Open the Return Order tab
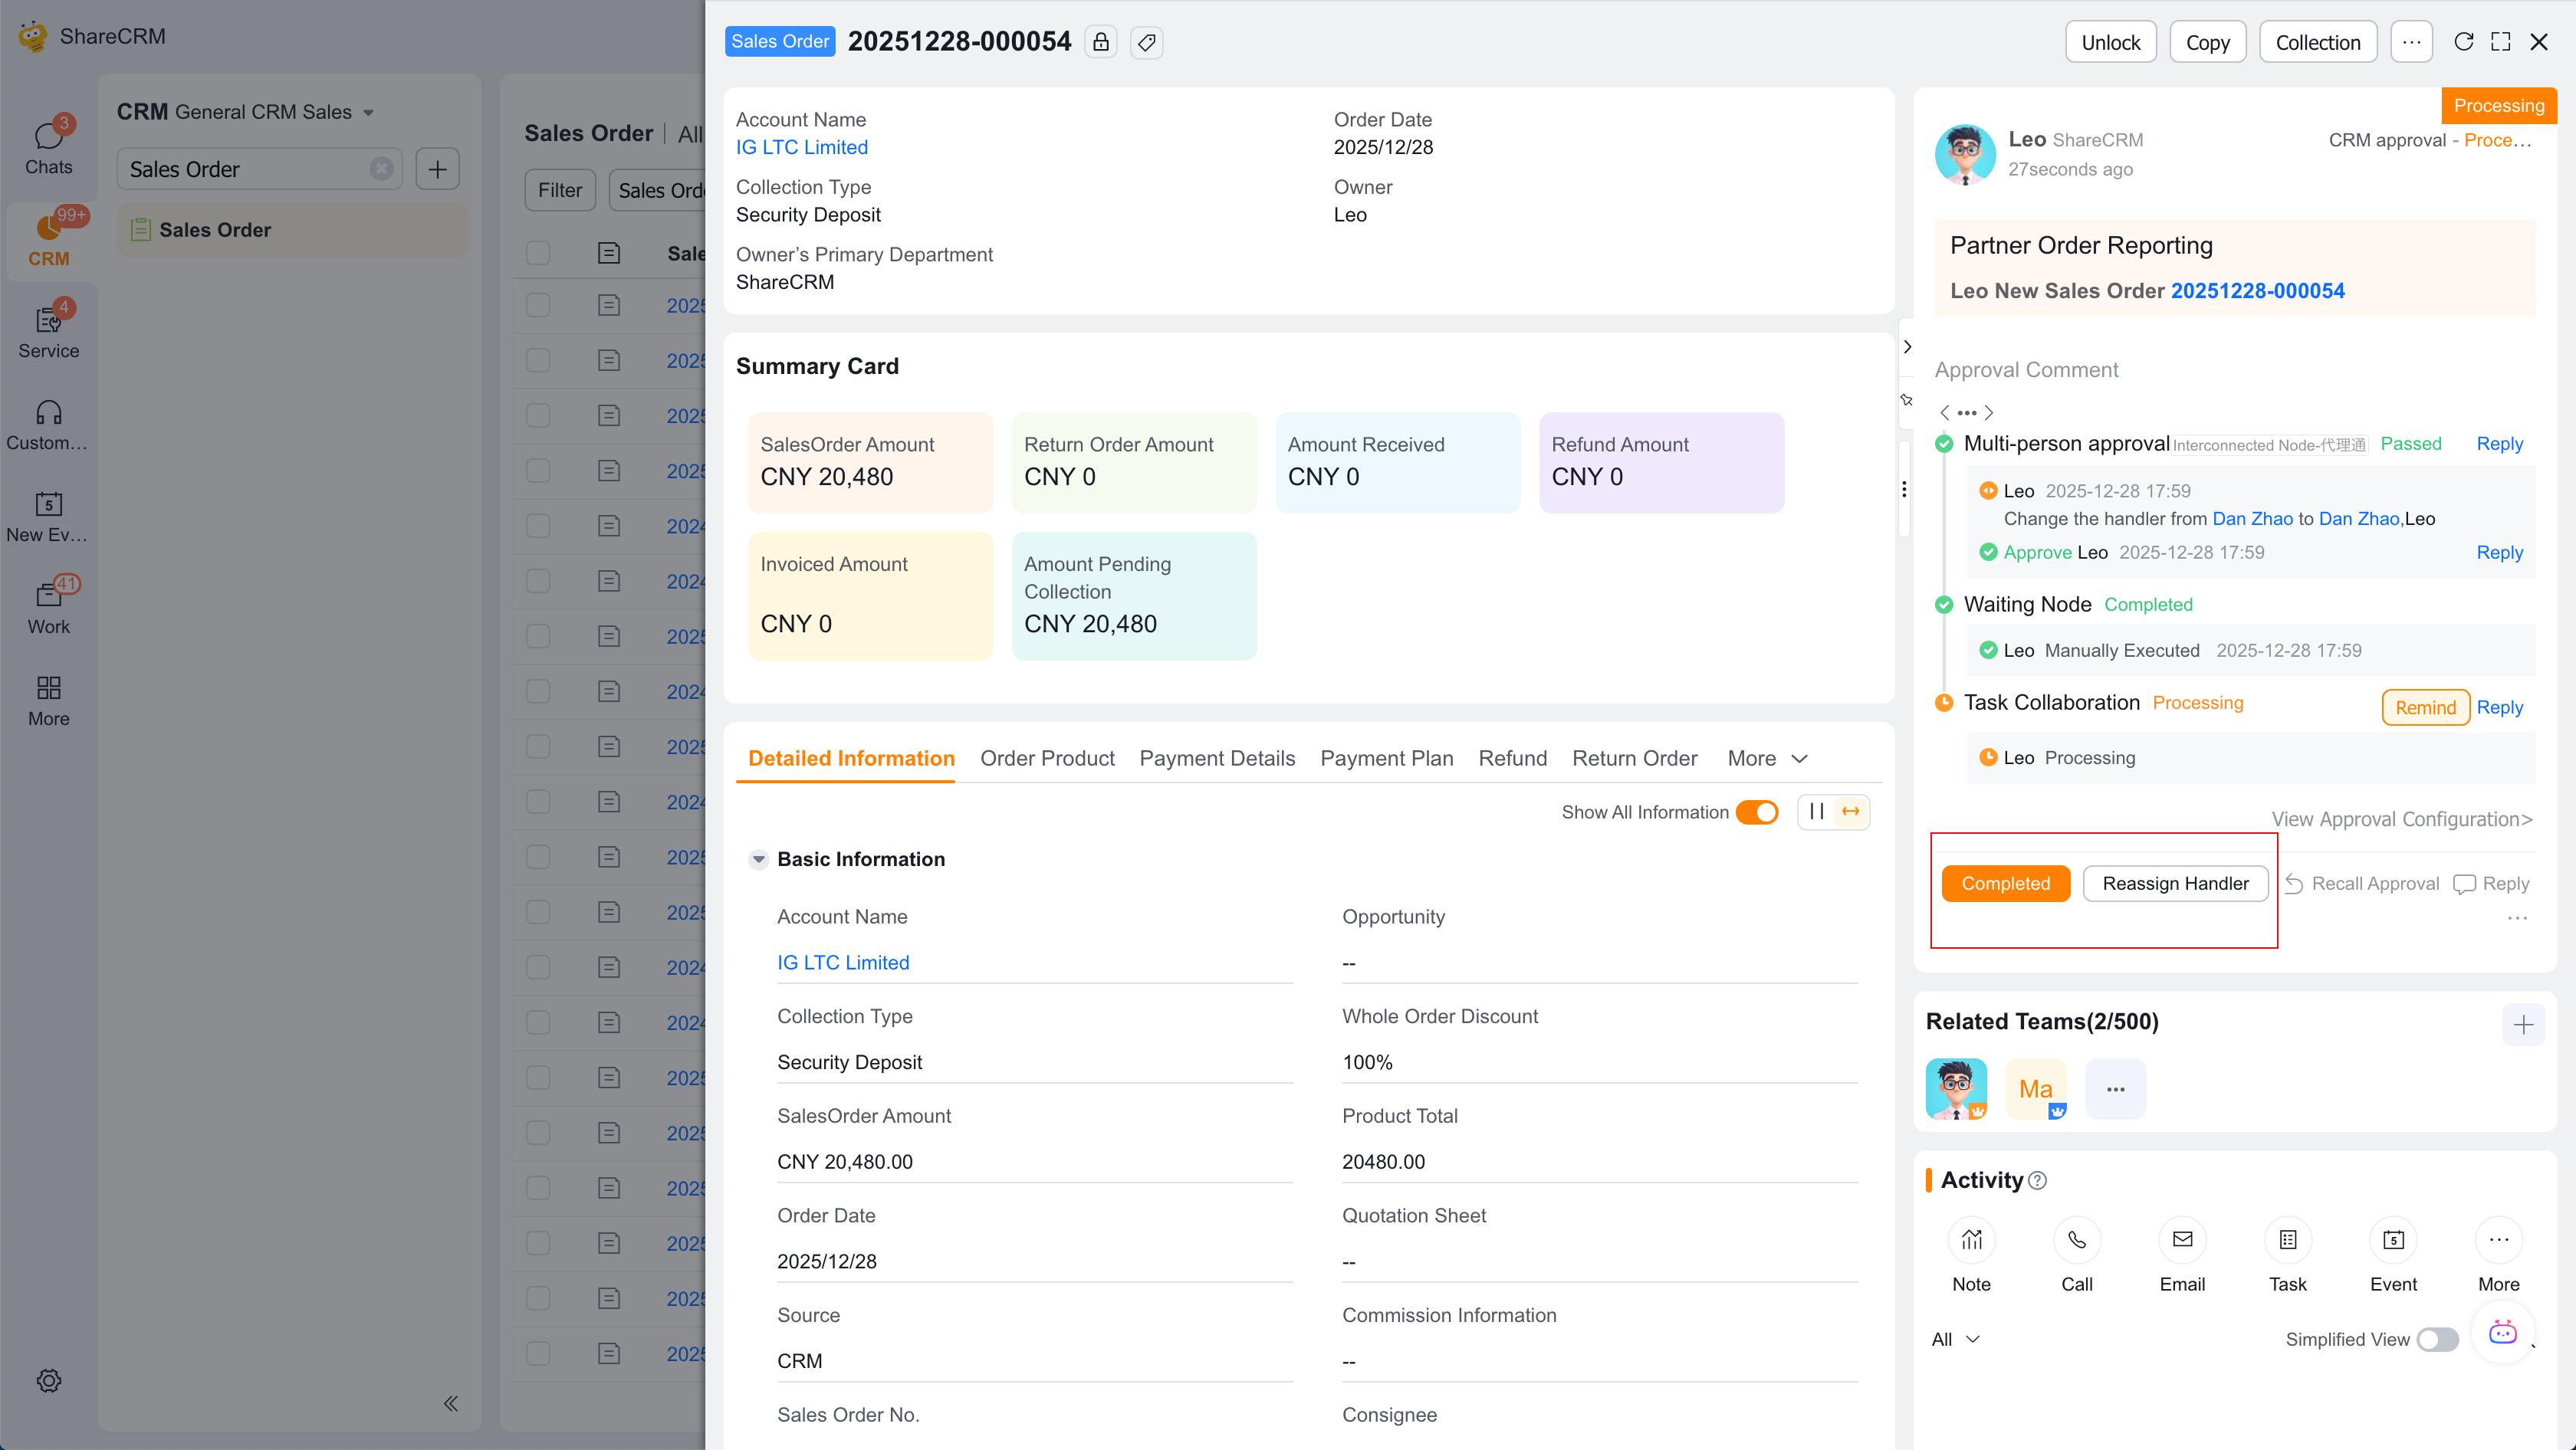The width and height of the screenshot is (2576, 1450). 1634,759
